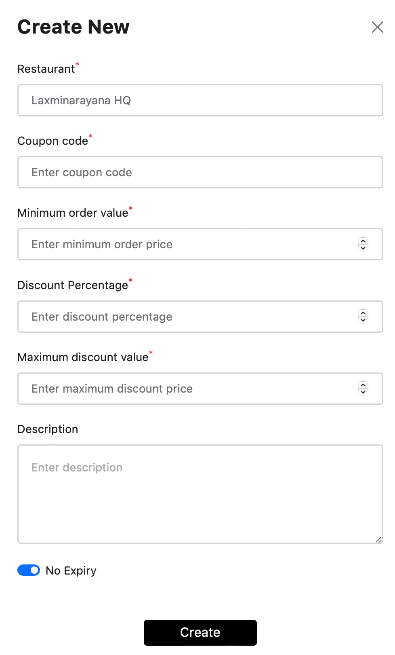Increment the discount percentage via stepper

point(363,314)
